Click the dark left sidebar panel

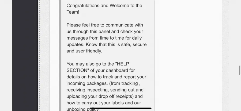tap(25, 55)
